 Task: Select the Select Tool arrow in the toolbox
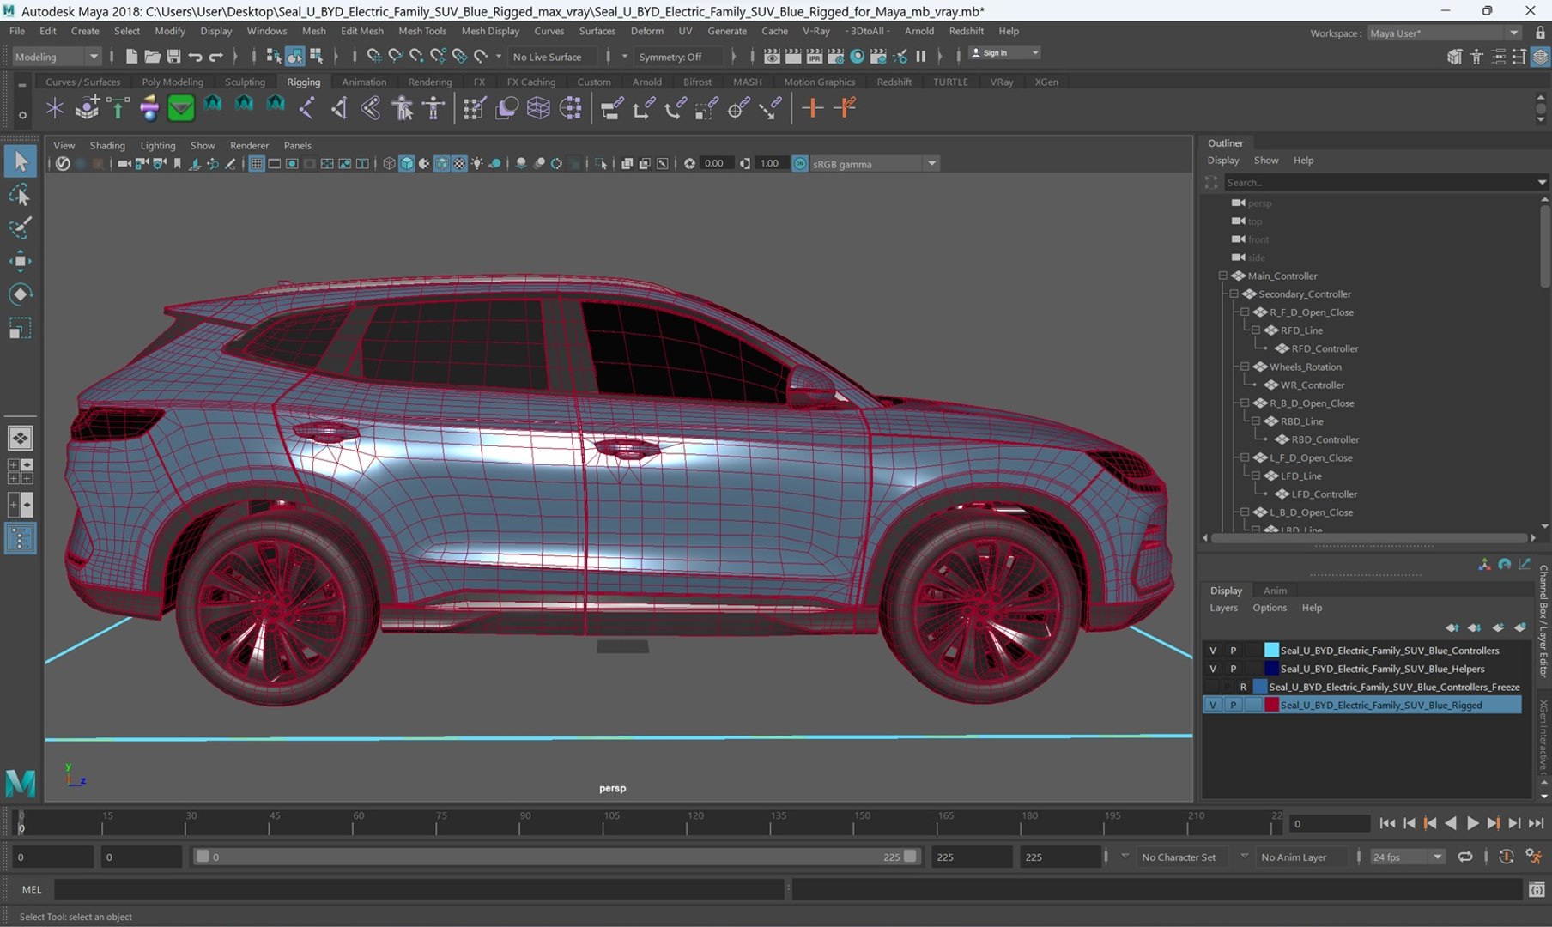click(x=20, y=161)
